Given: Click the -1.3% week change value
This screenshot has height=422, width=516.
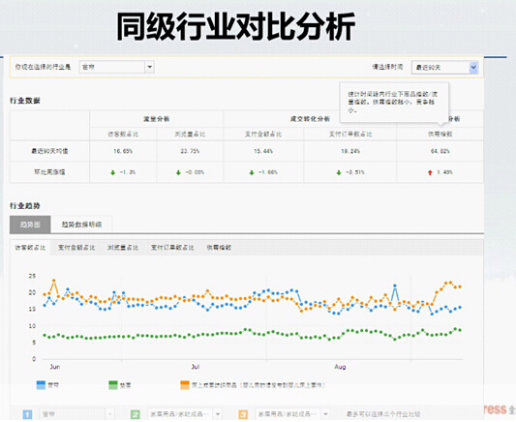Looking at the screenshot, I should click(x=128, y=172).
